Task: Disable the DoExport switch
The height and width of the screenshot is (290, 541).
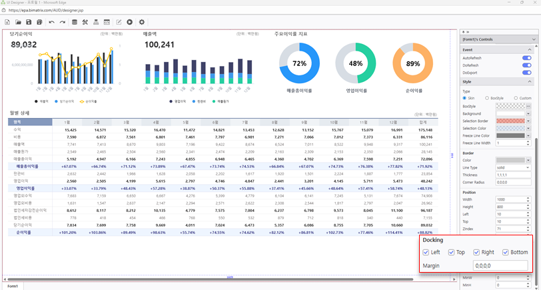Action: [x=526, y=73]
